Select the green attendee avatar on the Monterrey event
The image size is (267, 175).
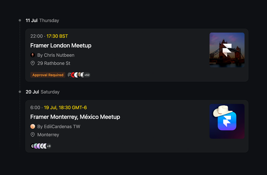tap(35, 146)
